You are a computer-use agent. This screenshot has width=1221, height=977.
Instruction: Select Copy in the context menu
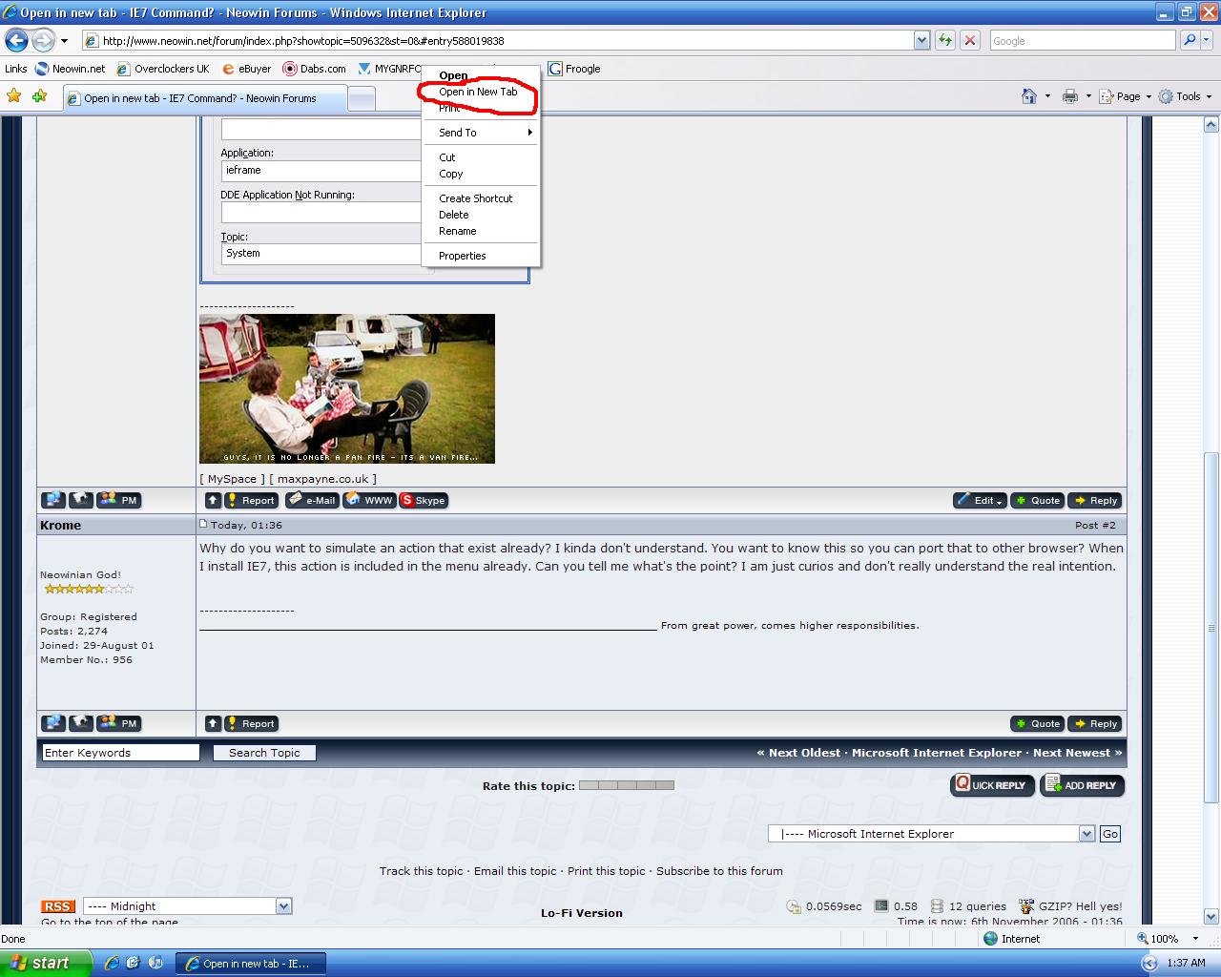click(x=450, y=174)
